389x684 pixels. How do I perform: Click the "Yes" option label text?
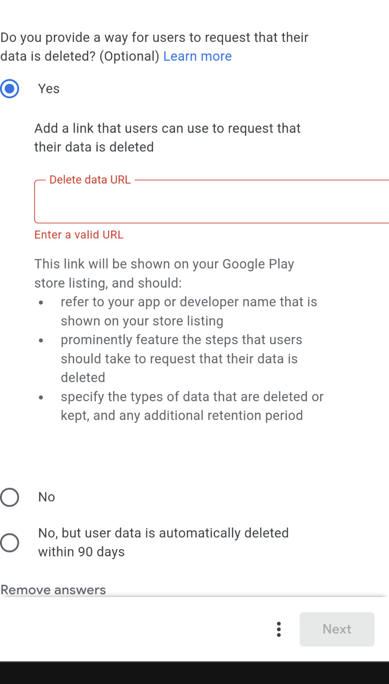pyautogui.click(x=49, y=89)
